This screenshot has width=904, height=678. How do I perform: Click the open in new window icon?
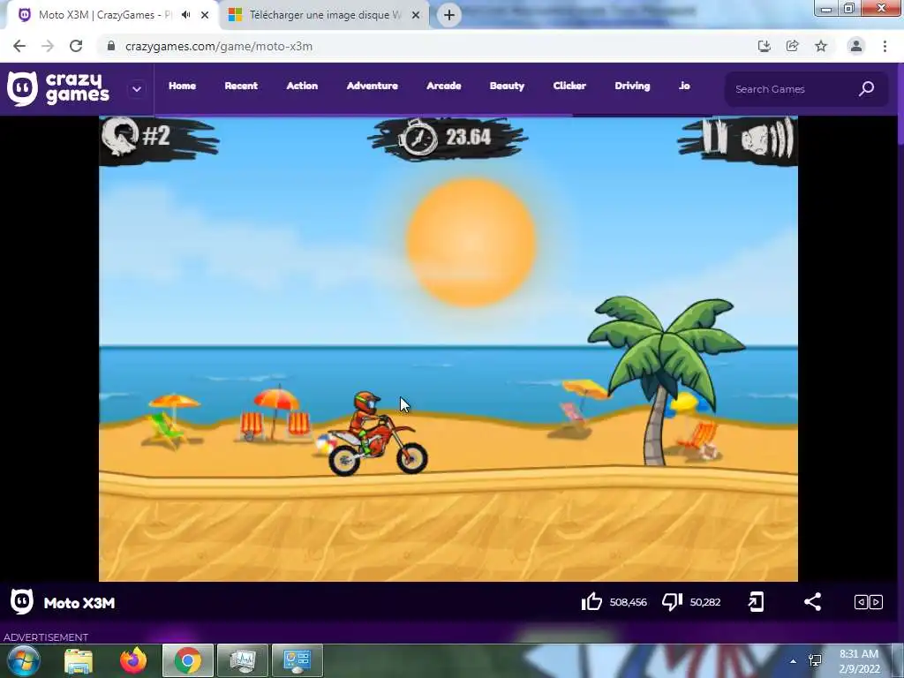[x=756, y=602]
